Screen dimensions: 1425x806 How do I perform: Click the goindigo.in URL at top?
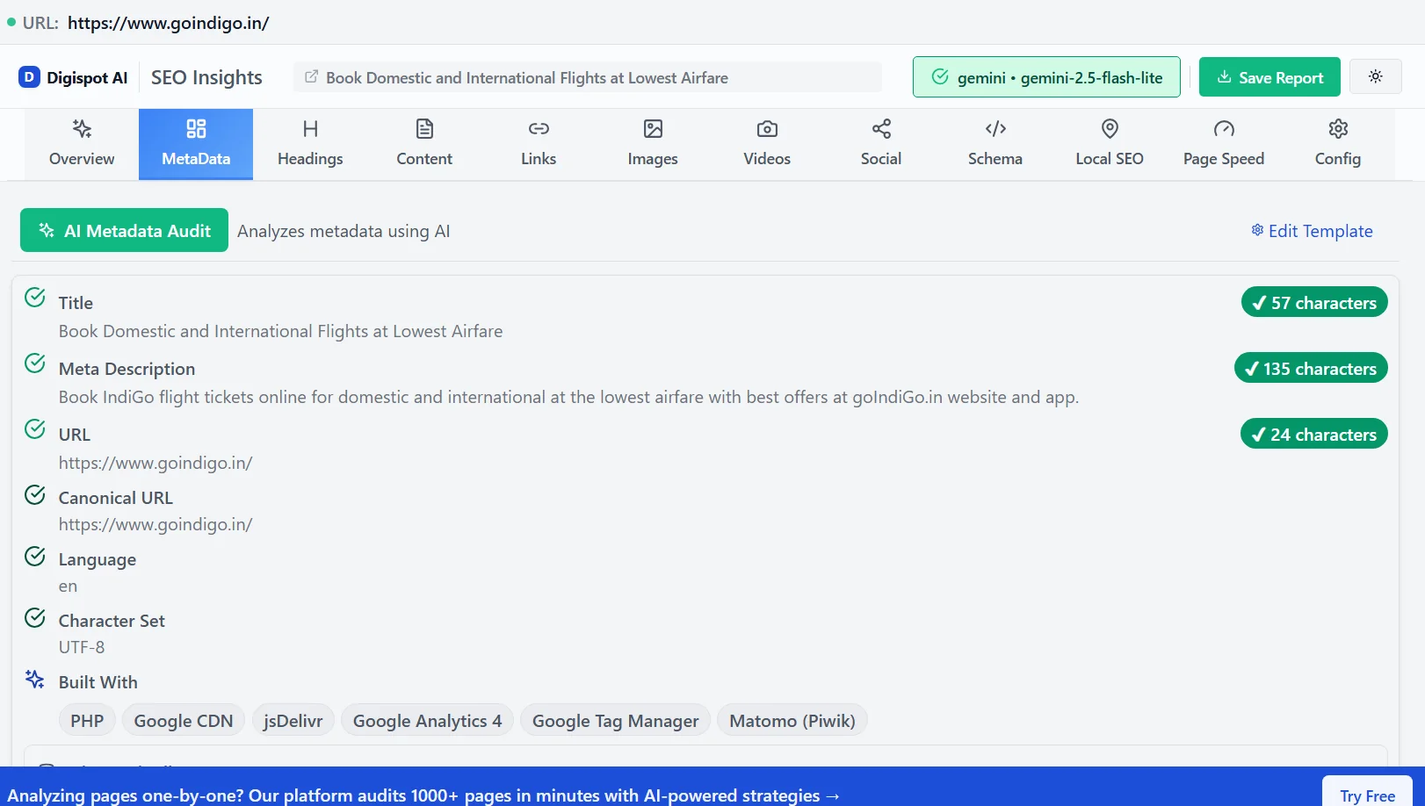click(x=168, y=23)
